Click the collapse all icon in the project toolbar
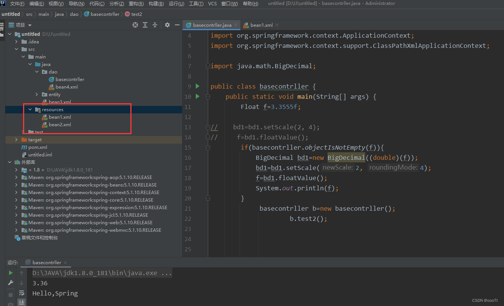 155,25
